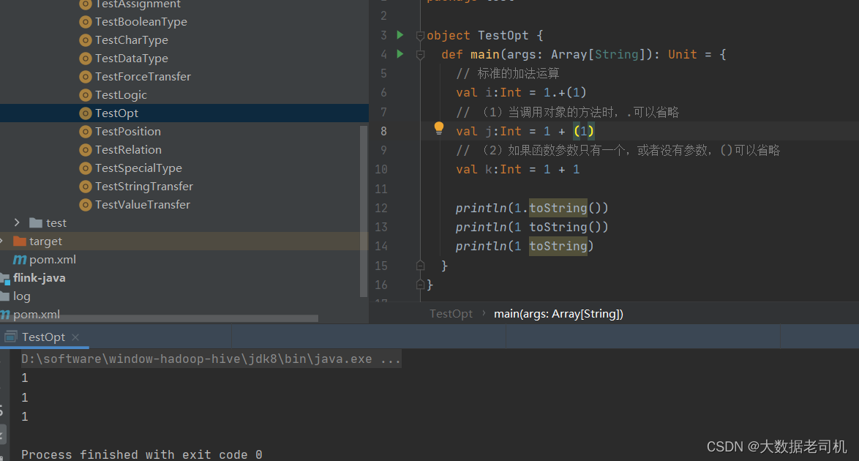The width and height of the screenshot is (859, 461).
Task: Select pom.xml under target folder
Action: tap(53, 260)
